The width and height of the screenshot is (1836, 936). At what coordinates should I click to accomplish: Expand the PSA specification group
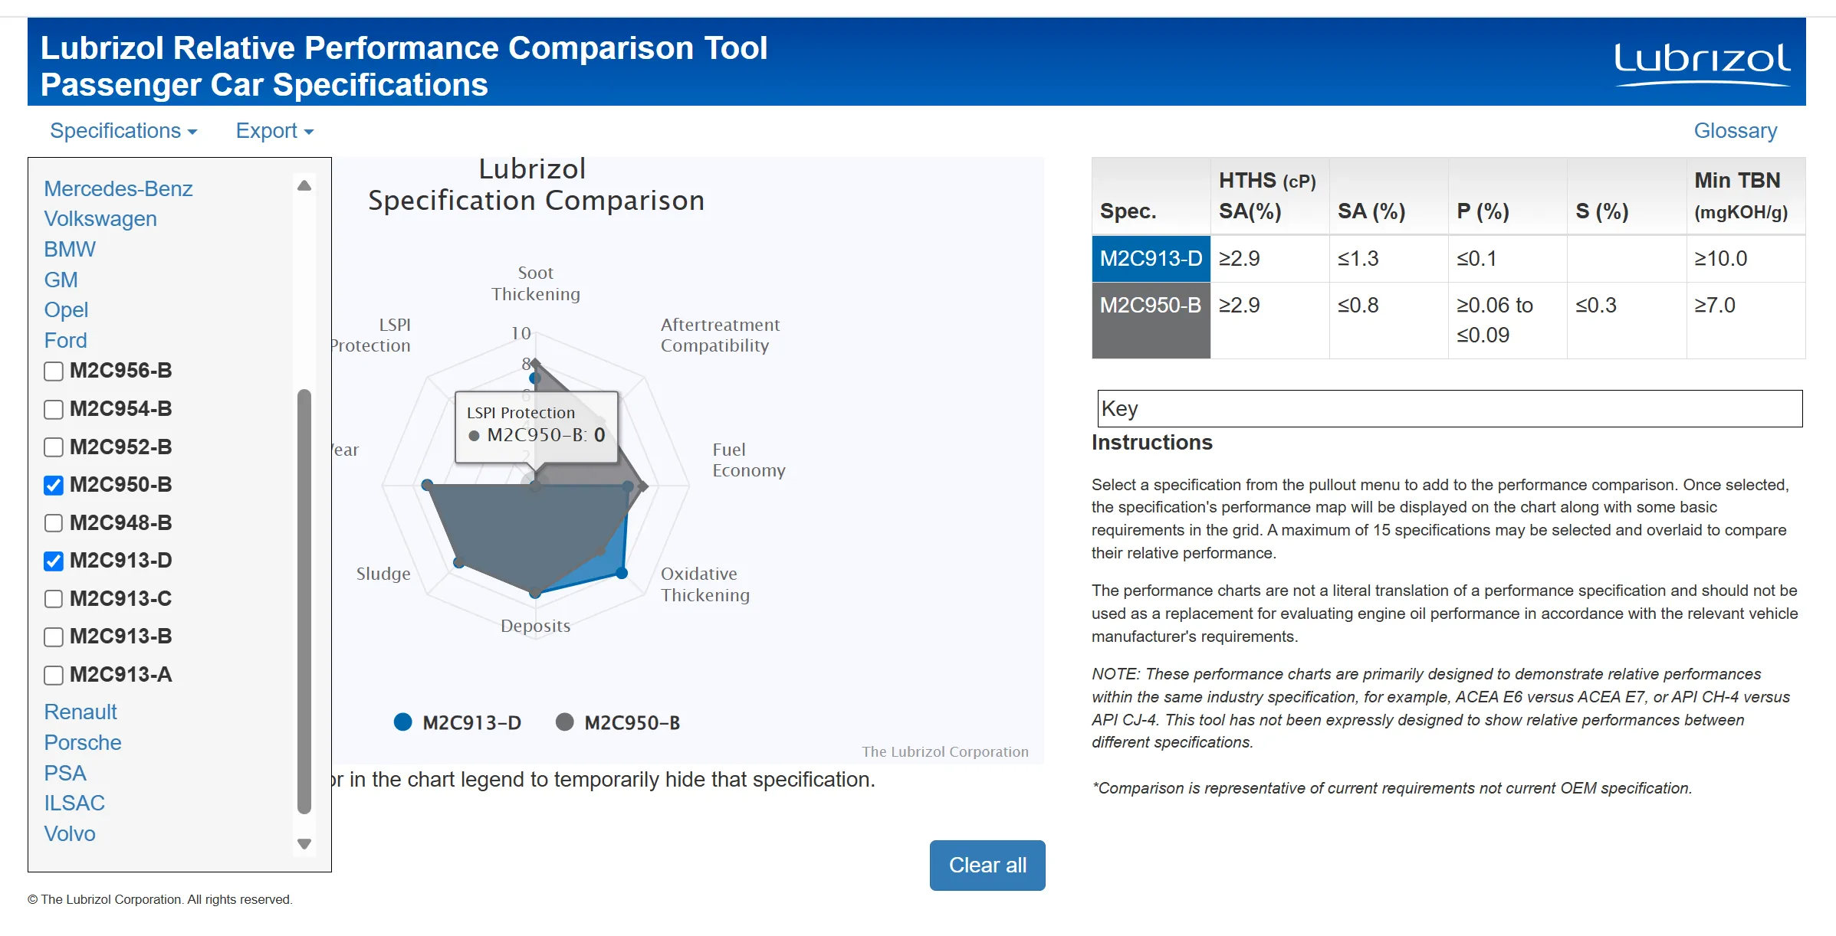coord(65,773)
